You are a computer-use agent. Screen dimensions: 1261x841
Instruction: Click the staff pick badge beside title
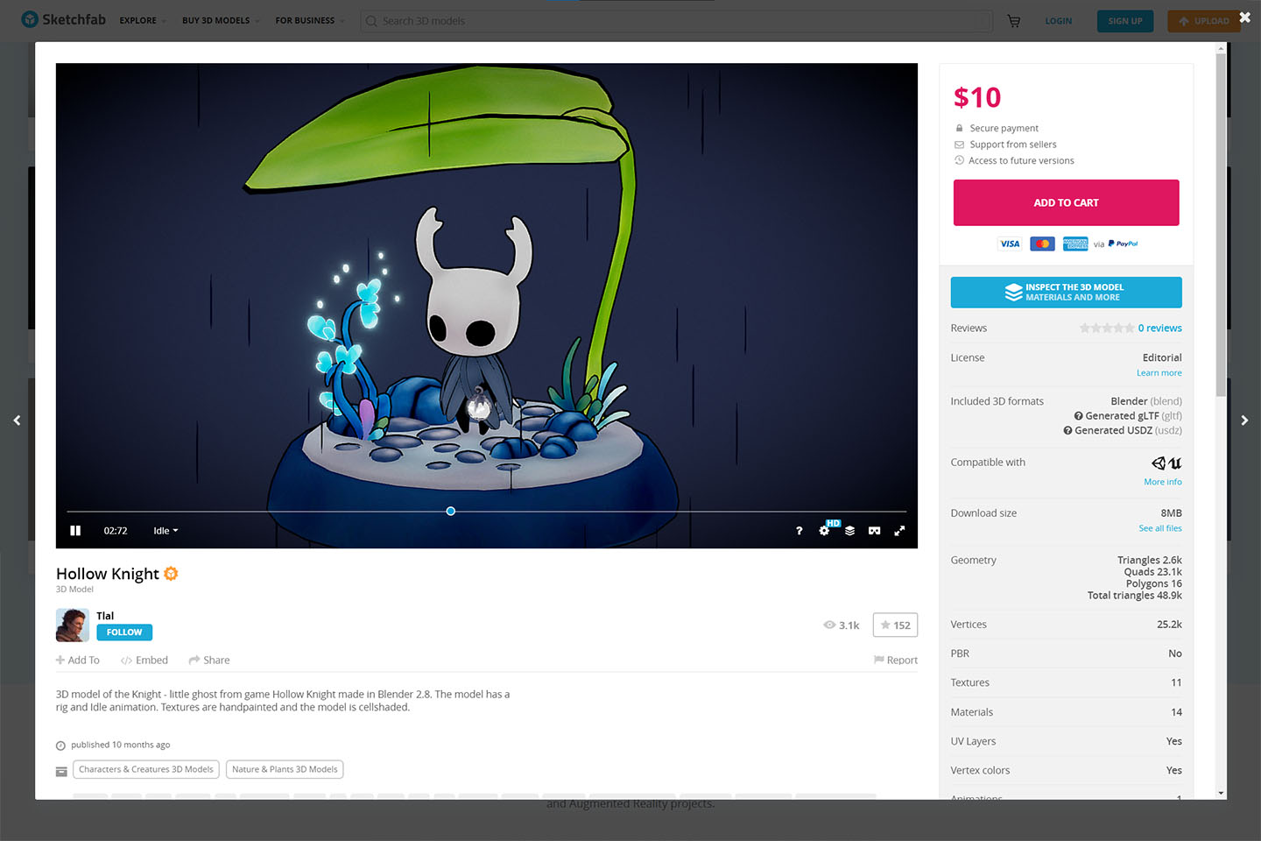tap(171, 574)
